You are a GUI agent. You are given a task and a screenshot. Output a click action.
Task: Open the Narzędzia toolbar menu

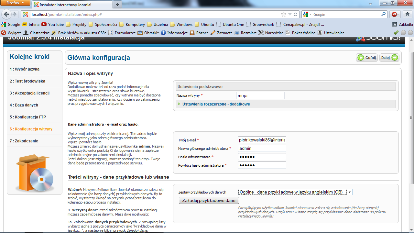pyautogui.click(x=271, y=33)
